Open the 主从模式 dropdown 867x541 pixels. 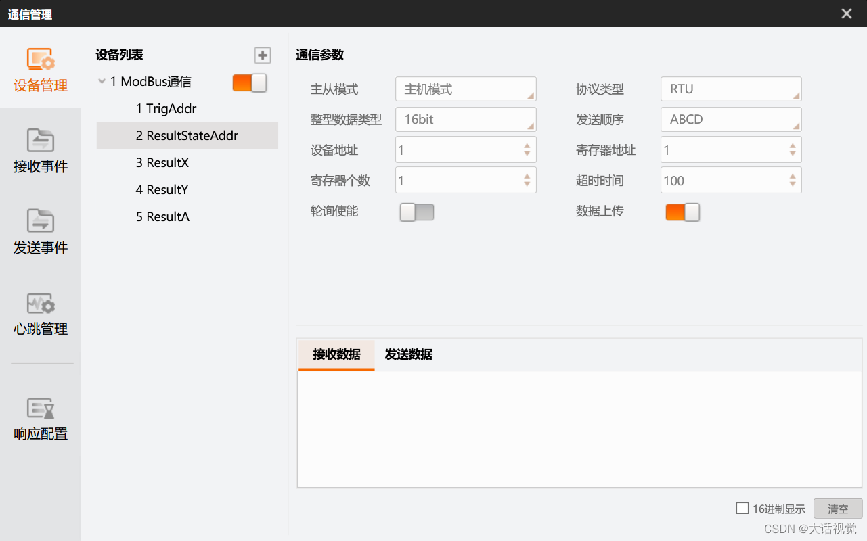(466, 89)
